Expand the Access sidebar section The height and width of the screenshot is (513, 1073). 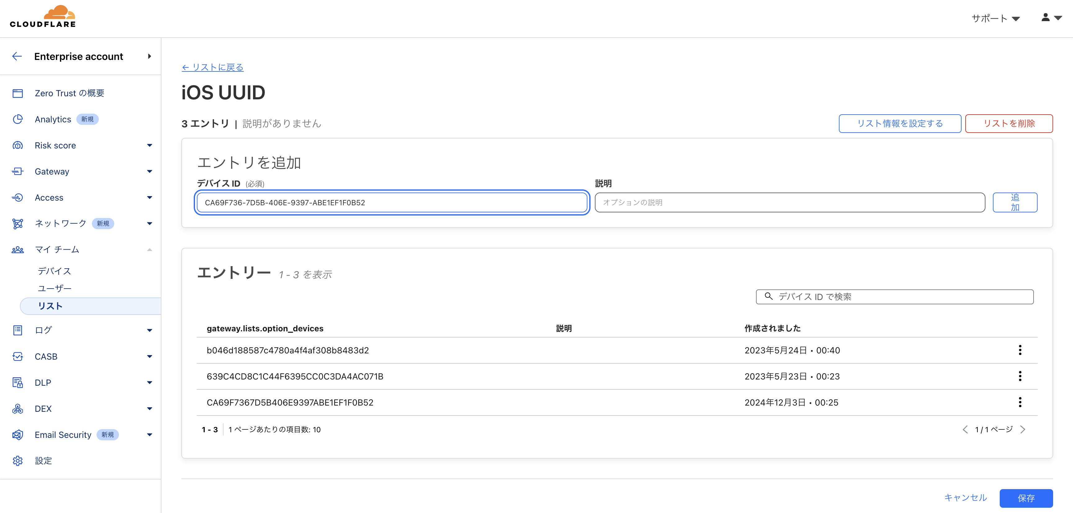pyautogui.click(x=150, y=197)
